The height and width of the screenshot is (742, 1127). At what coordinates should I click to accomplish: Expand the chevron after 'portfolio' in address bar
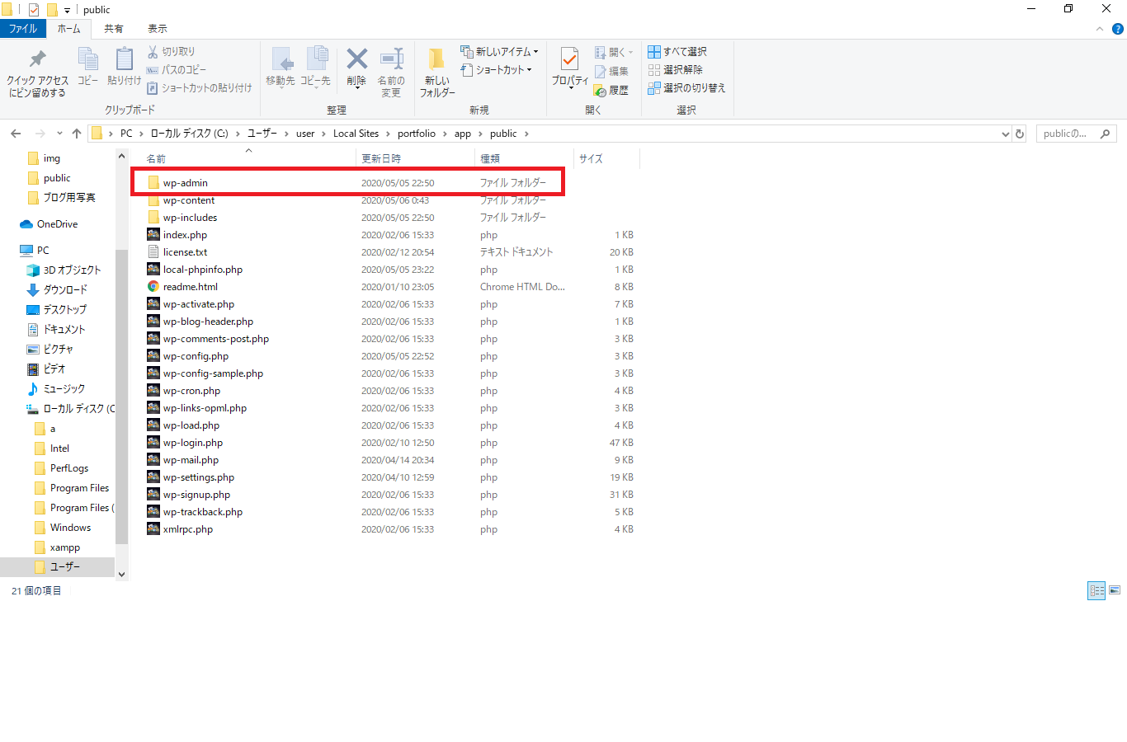coord(445,134)
